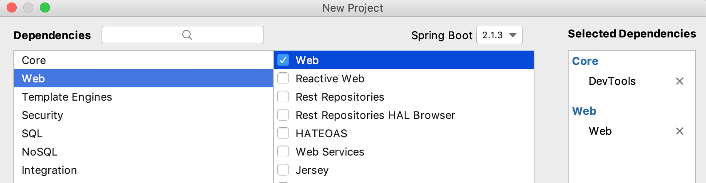Screen dimensions: 706x183
Task: Select the Core category
Action: (34, 60)
